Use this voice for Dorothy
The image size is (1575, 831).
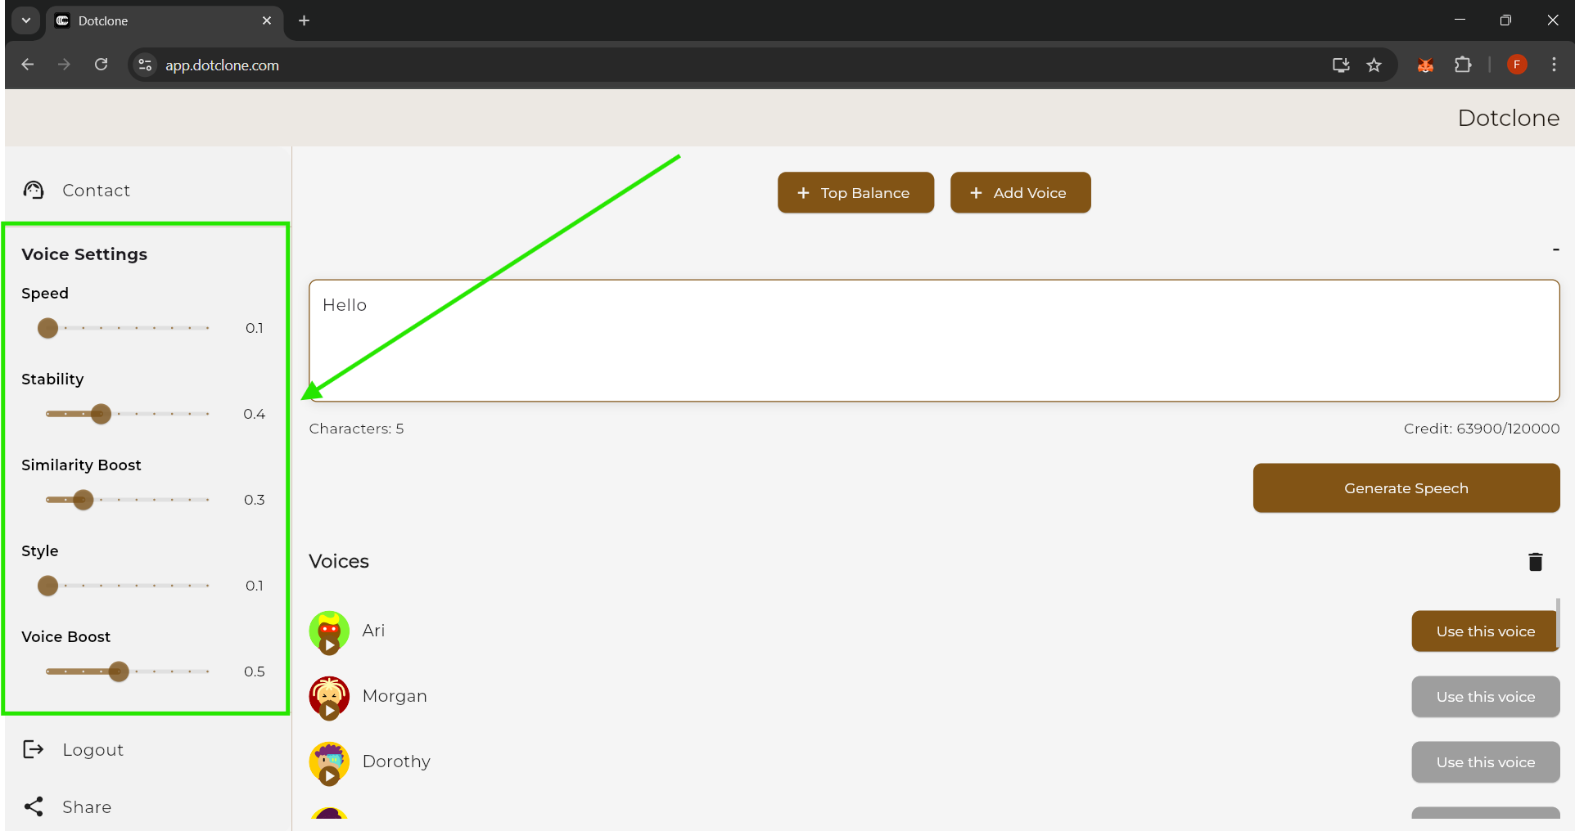coord(1485,762)
